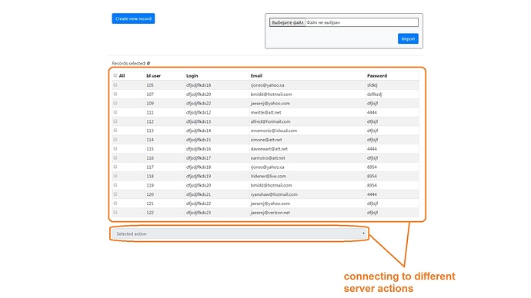Click login dfjsdjflkds19

click(x=199, y=177)
